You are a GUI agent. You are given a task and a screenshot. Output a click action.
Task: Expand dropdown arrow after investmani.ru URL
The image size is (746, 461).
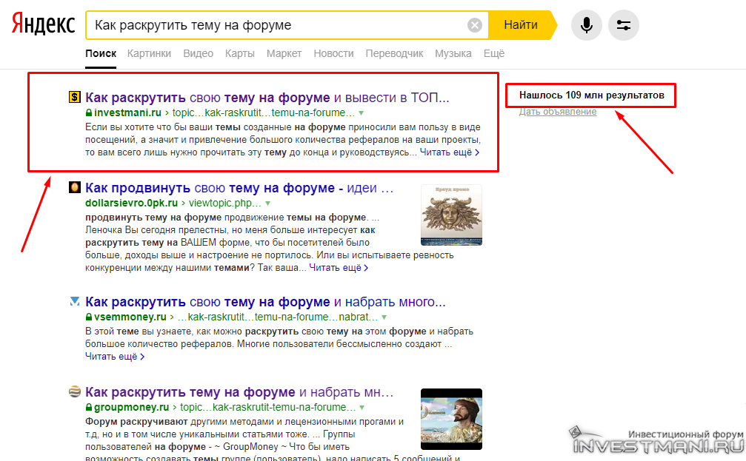[361, 113]
